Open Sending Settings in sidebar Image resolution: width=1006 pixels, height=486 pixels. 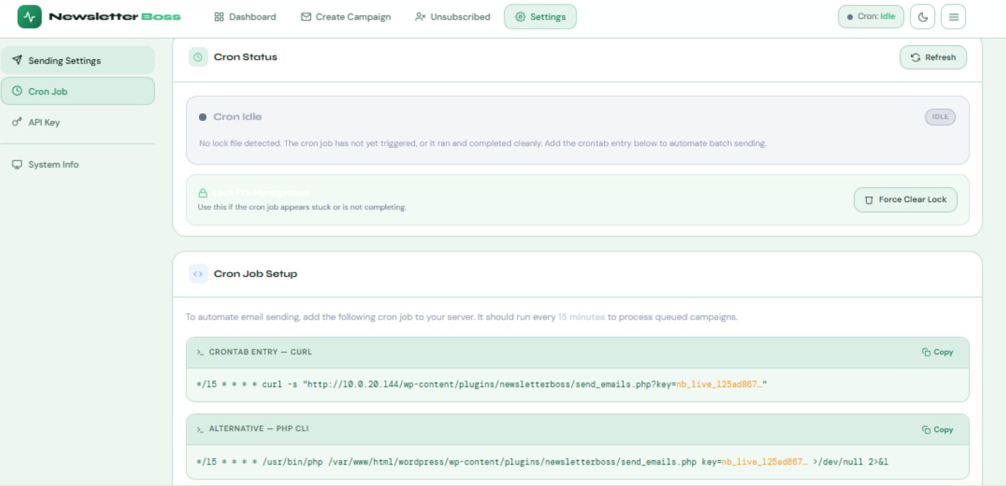tap(78, 60)
